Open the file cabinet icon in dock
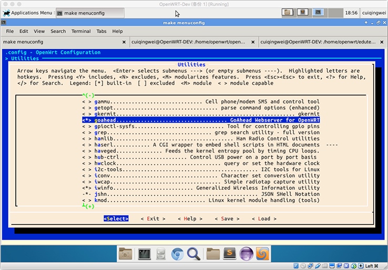 [x=161, y=254]
